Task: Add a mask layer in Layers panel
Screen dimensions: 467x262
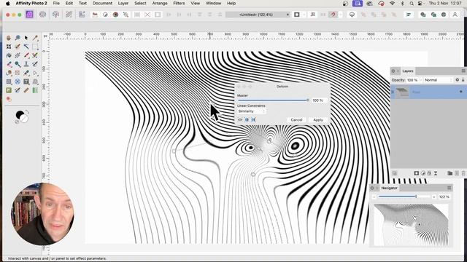Action: point(417,173)
